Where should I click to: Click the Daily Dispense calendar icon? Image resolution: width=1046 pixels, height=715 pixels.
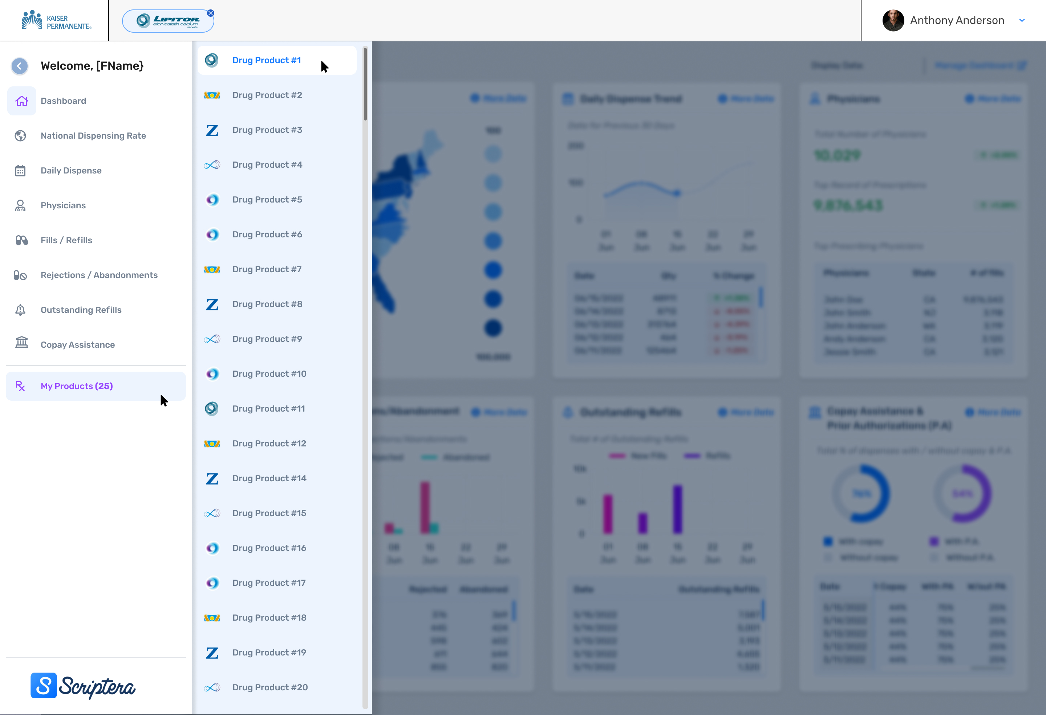pos(21,170)
